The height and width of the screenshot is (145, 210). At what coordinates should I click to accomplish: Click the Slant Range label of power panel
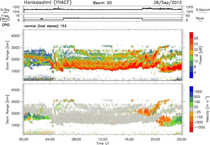tap(7, 55)
